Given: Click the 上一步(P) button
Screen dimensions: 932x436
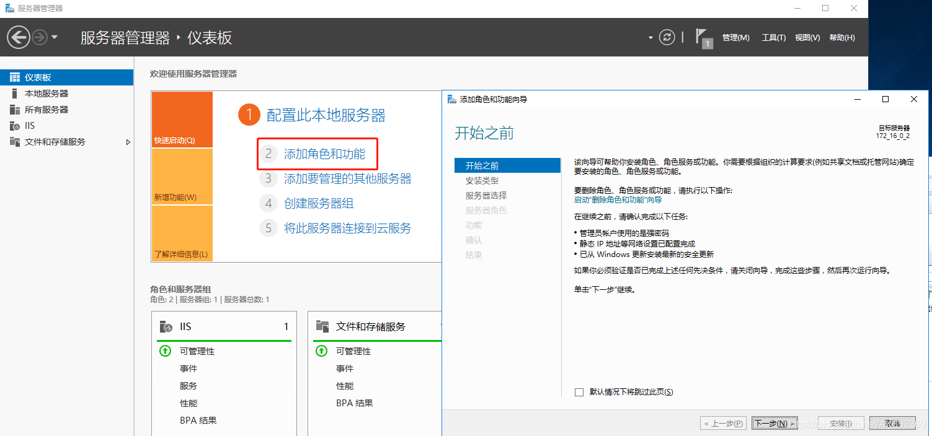Looking at the screenshot, I should point(723,424).
